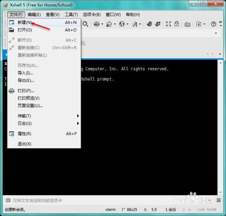Screen dimensions: 226x216
Task: Click the lock screen padlock icon
Action: click(177, 24)
